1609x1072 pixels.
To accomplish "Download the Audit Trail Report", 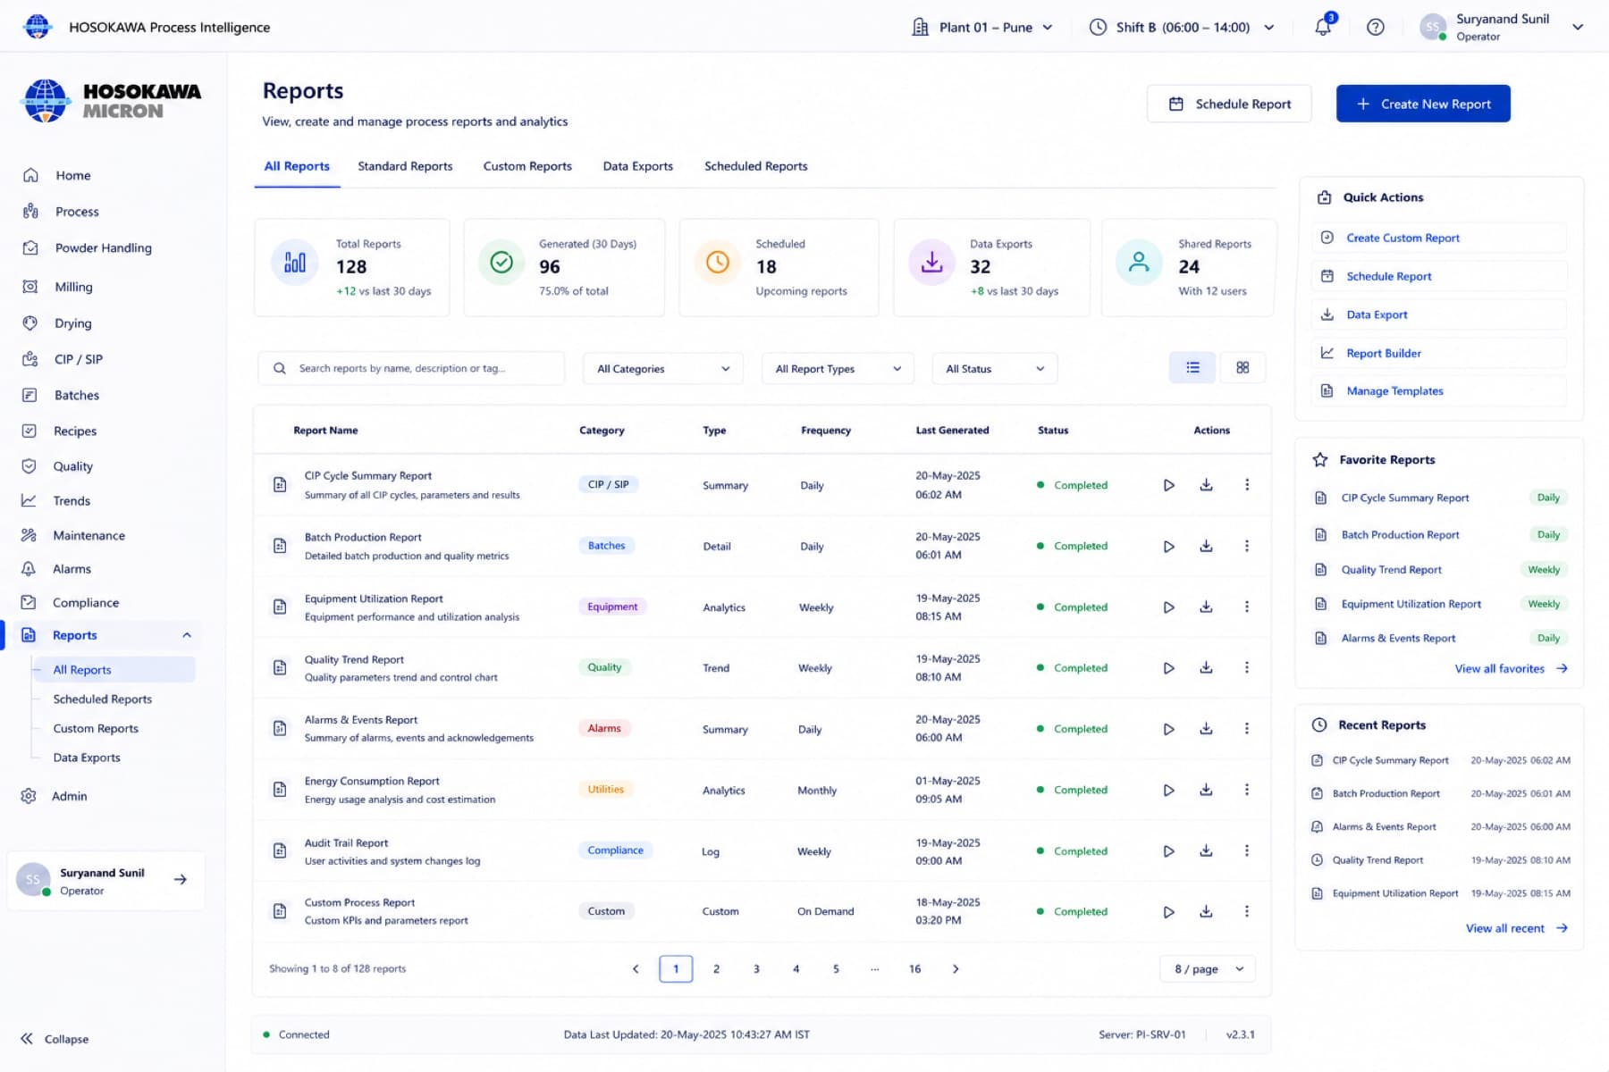I will [1206, 851].
